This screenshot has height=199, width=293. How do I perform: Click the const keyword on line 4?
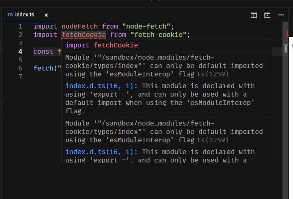(43, 52)
